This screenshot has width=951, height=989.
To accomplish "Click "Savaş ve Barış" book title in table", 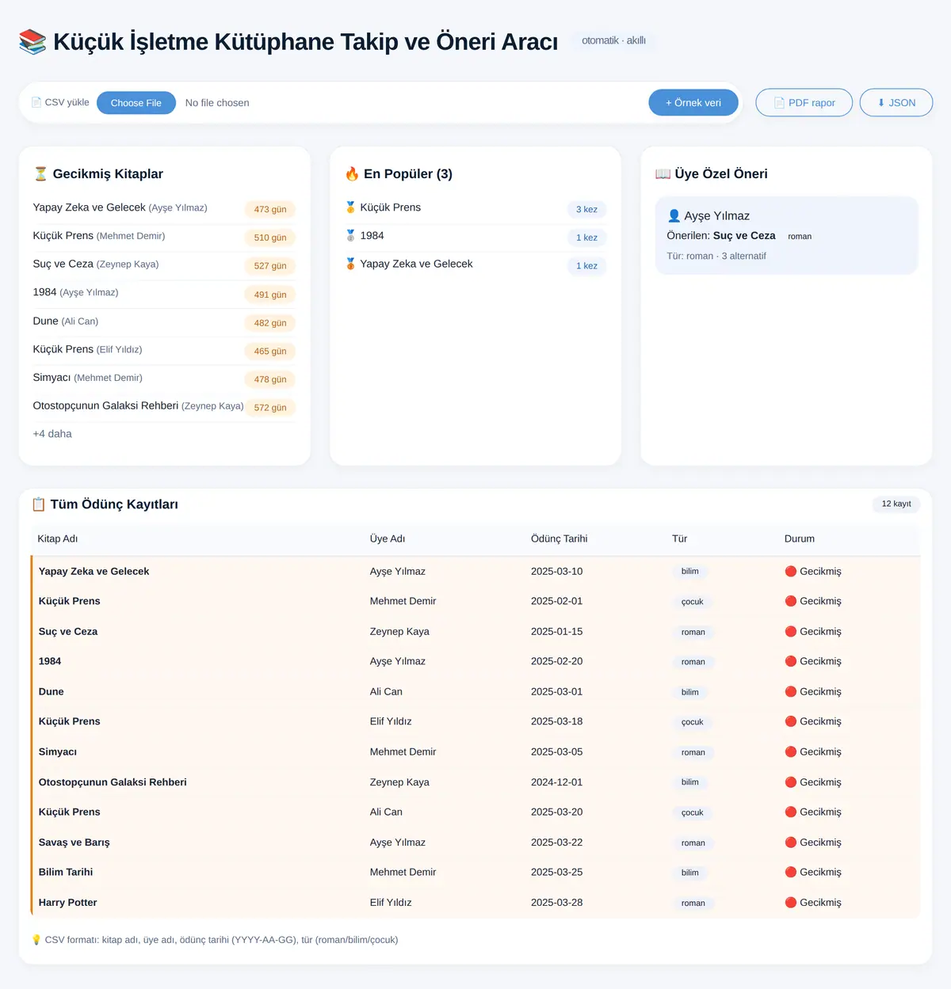I will (x=74, y=843).
